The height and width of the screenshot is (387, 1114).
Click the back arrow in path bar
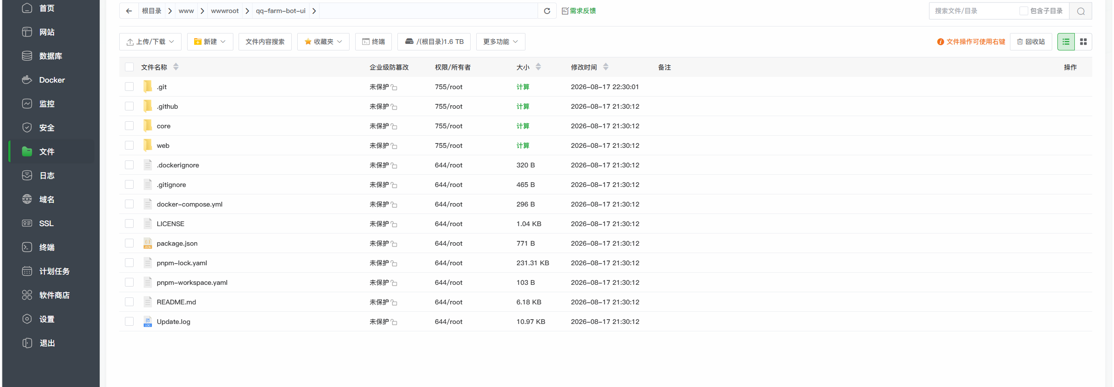129,11
